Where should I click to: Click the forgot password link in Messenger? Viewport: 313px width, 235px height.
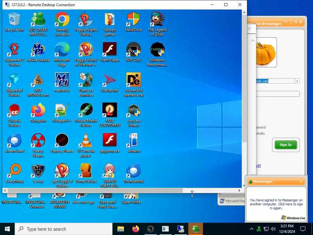259,166
